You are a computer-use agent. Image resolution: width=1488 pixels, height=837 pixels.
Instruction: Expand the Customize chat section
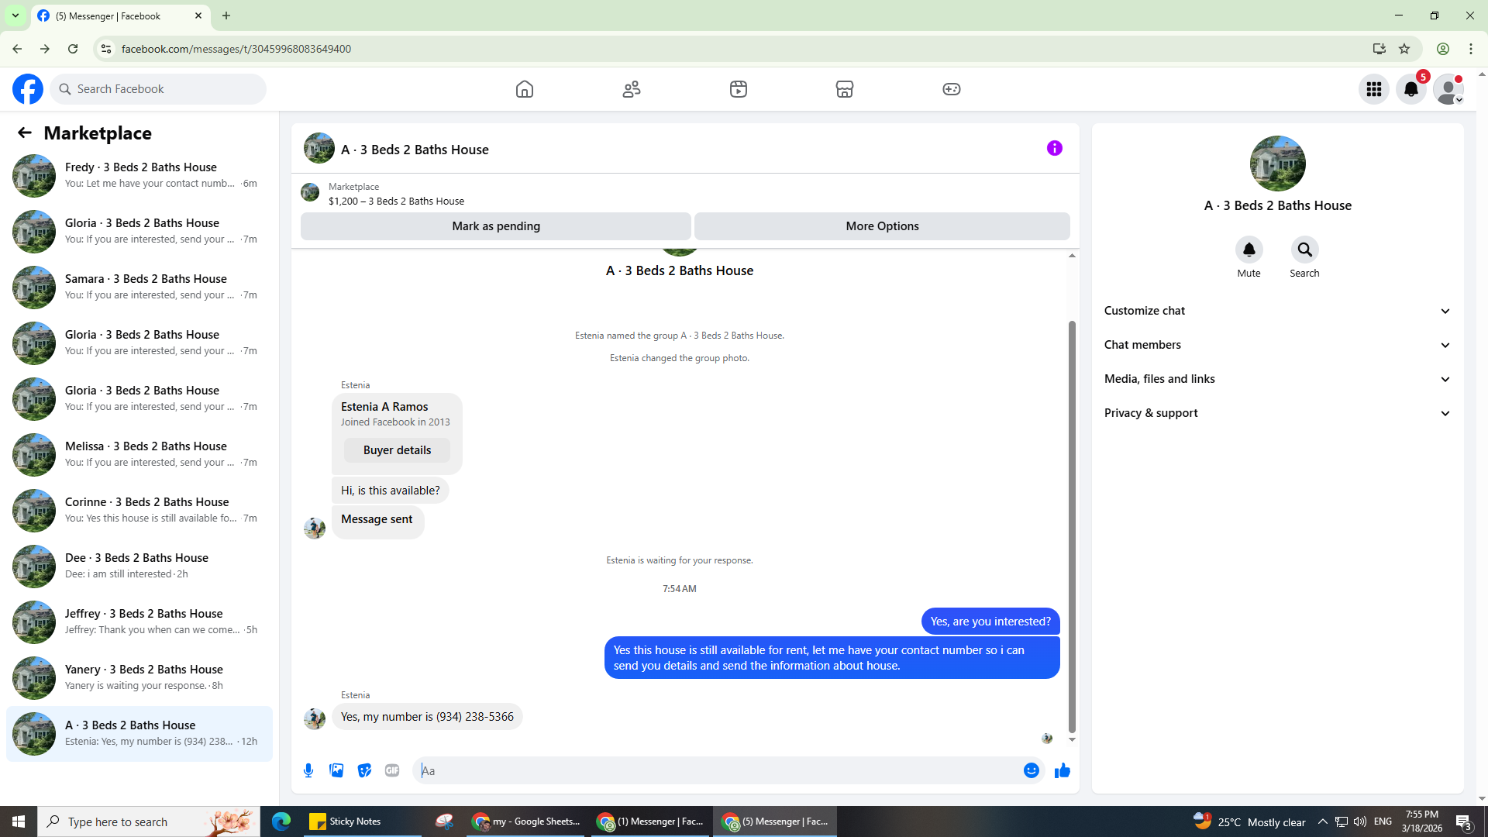pyautogui.click(x=1276, y=311)
